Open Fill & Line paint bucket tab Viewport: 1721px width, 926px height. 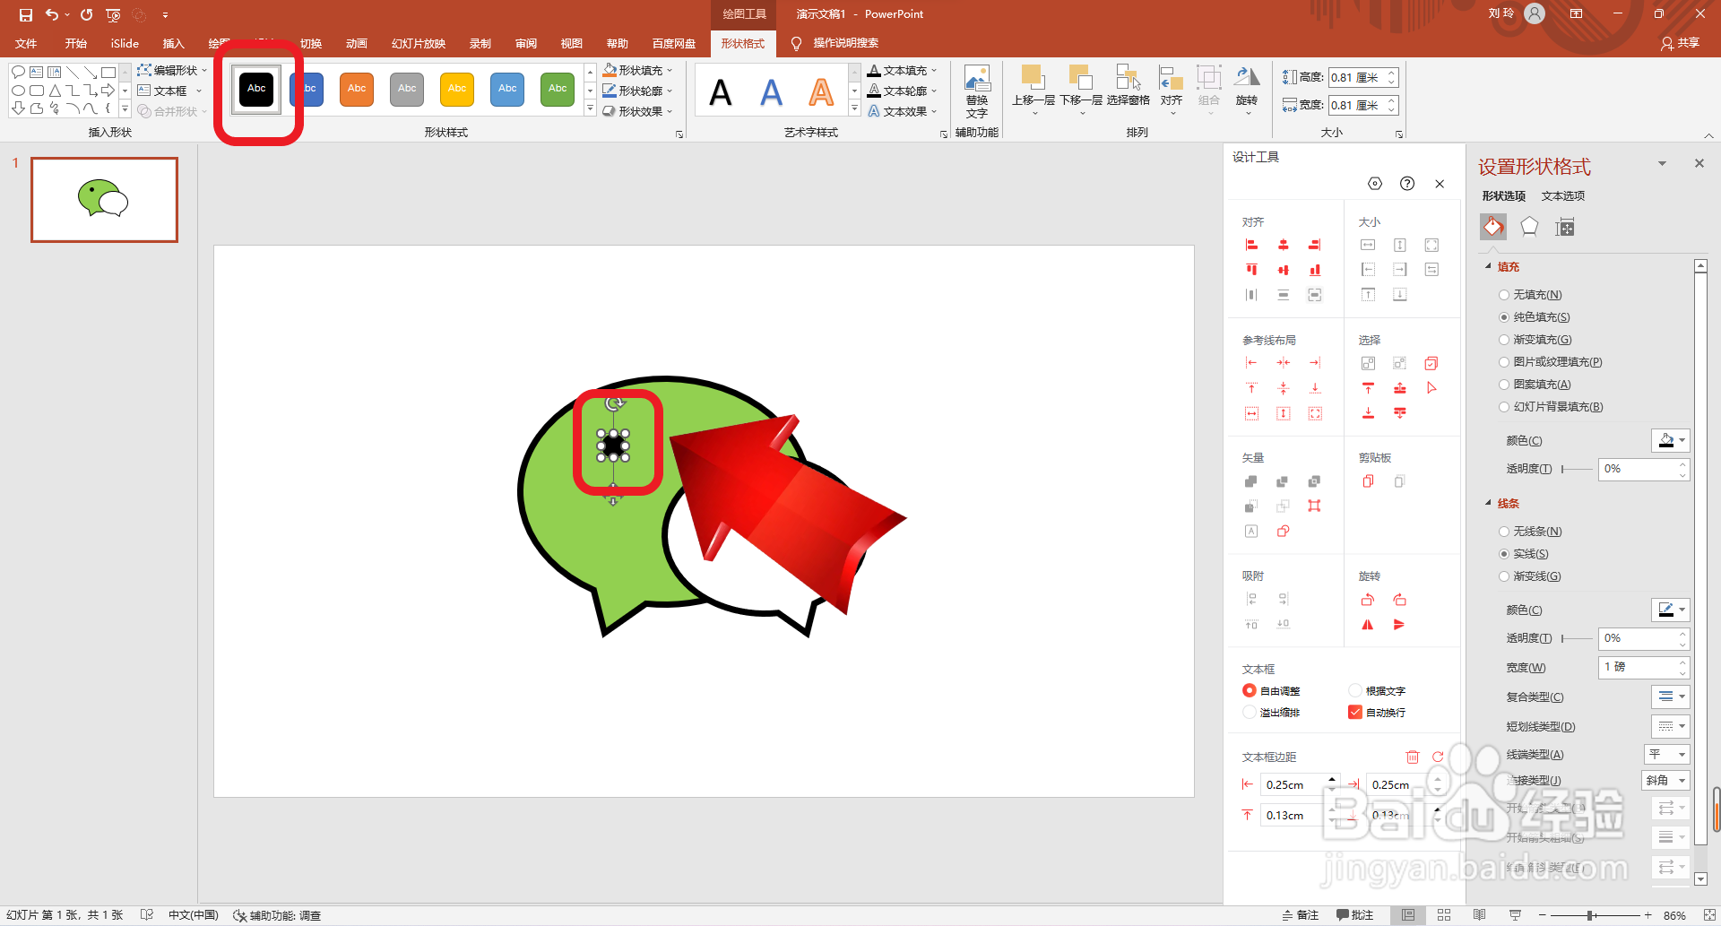[x=1493, y=227]
